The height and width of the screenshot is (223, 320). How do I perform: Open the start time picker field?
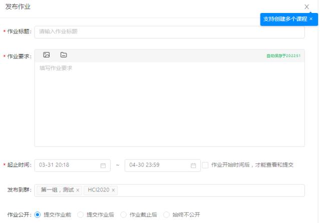tap(68, 165)
